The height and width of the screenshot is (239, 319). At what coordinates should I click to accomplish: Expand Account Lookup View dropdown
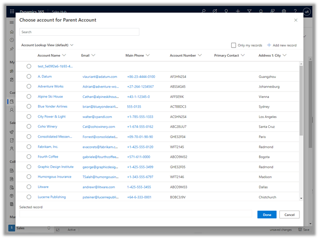pyautogui.click(x=72, y=45)
